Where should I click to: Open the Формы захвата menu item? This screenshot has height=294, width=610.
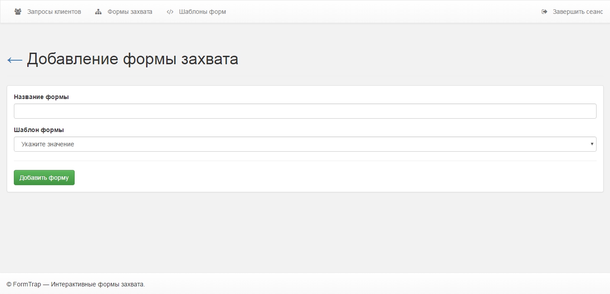tap(130, 12)
